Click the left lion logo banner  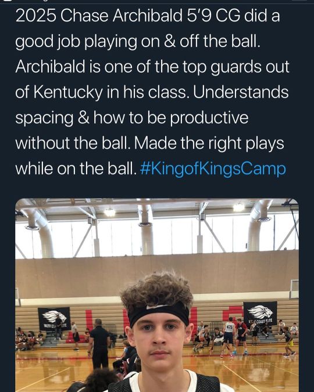click(54, 319)
